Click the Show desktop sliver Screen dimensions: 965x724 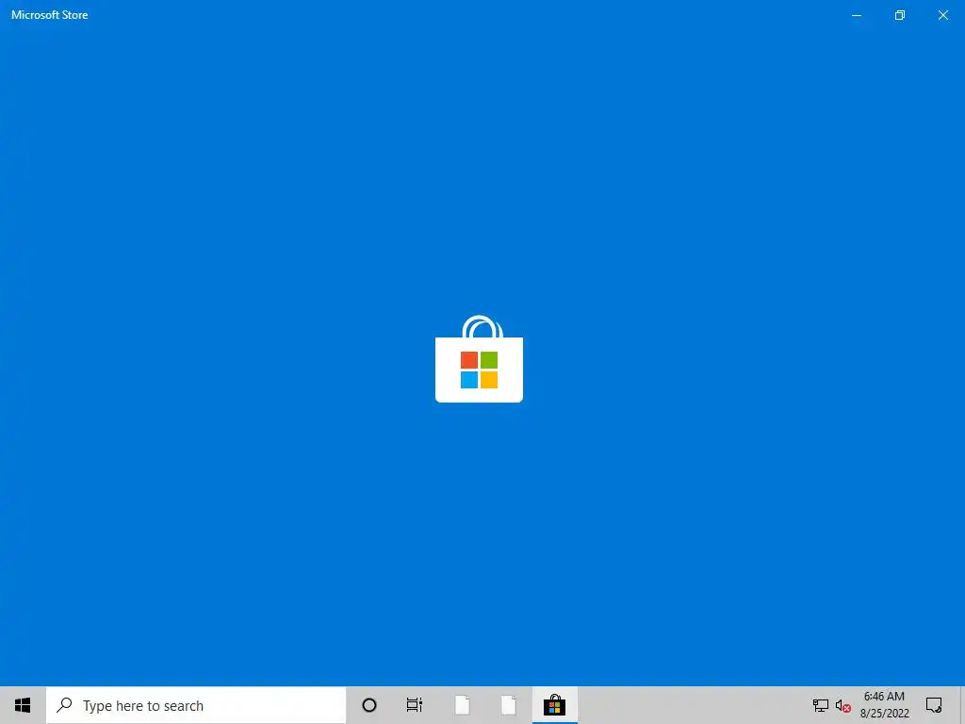pyautogui.click(x=962, y=705)
